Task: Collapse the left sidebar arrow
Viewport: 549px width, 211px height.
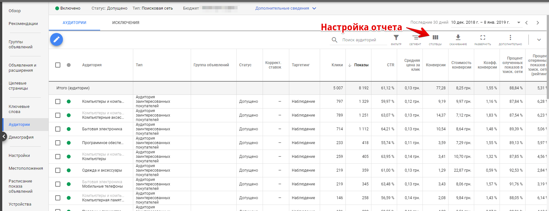Action: (x=4, y=137)
